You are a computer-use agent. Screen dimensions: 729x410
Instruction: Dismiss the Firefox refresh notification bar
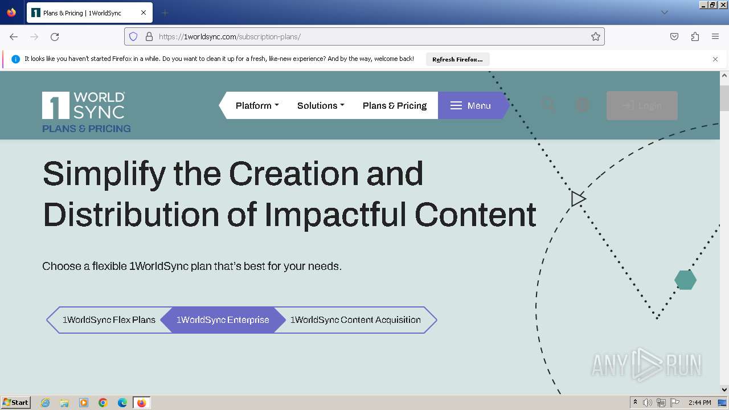715,59
